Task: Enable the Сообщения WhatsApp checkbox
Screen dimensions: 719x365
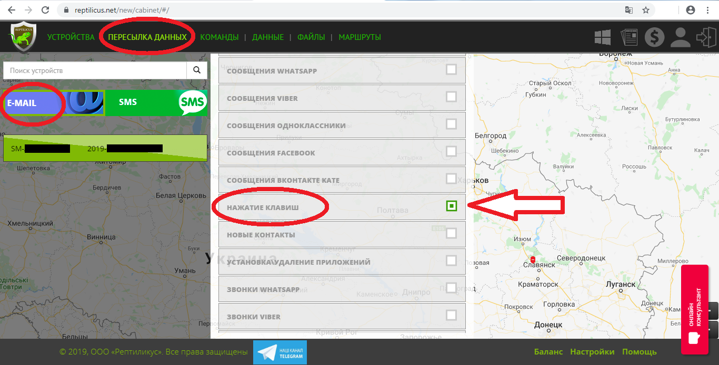Action: click(451, 69)
